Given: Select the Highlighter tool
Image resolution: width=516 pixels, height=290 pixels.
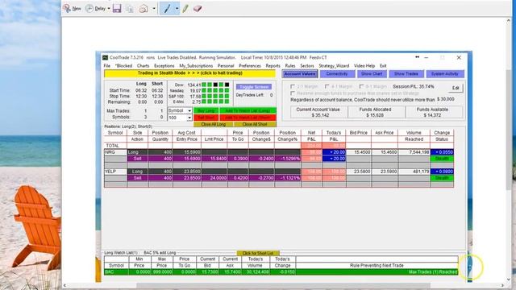Looking at the screenshot, I should (x=185, y=9).
